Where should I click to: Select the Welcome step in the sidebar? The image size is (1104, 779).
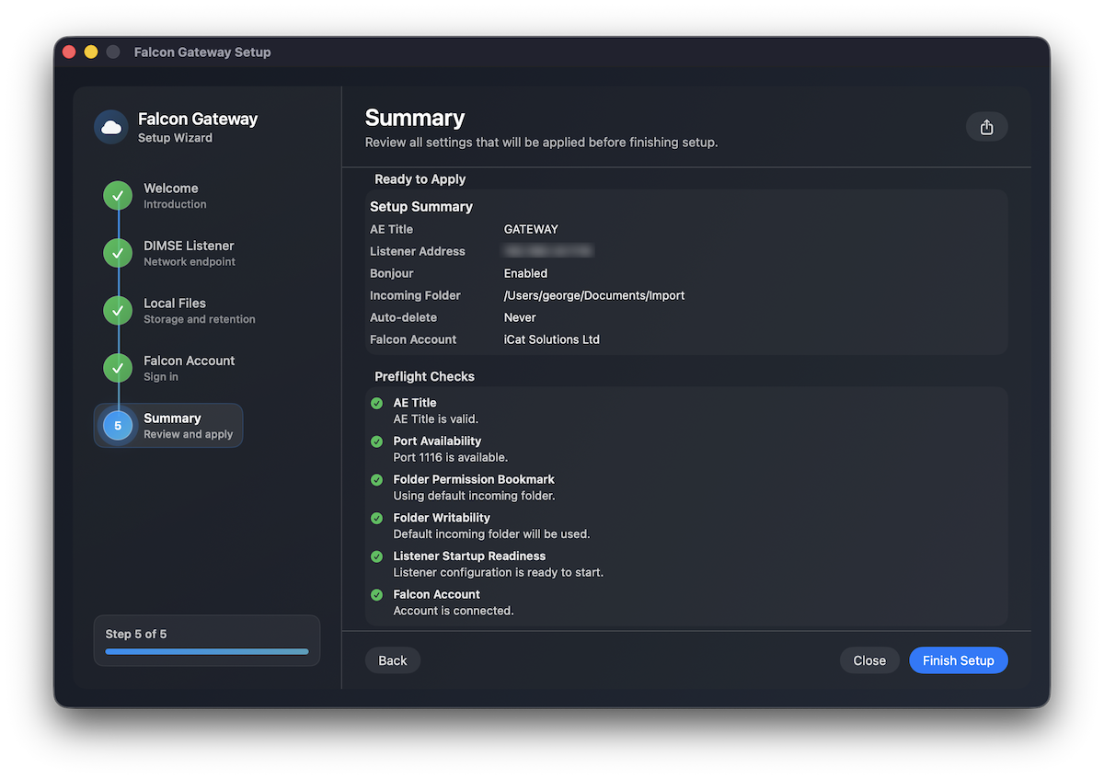tap(171, 195)
